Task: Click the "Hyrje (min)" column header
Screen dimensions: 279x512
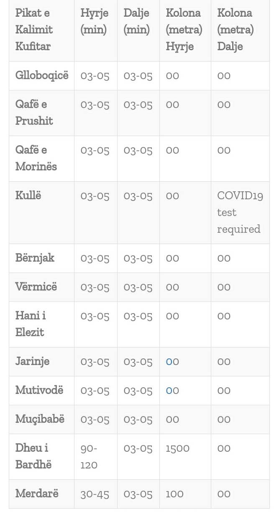Action: pyautogui.click(x=94, y=21)
